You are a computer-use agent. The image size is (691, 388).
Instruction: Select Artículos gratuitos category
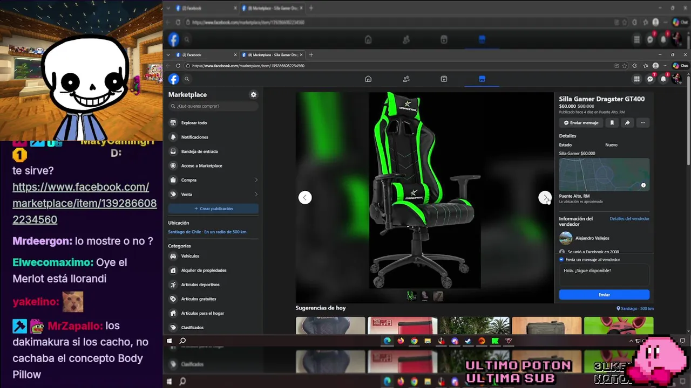pos(213,299)
